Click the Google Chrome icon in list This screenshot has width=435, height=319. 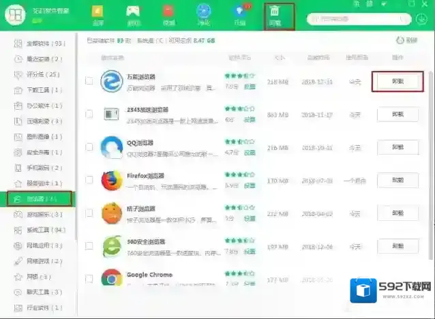pyautogui.click(x=110, y=279)
